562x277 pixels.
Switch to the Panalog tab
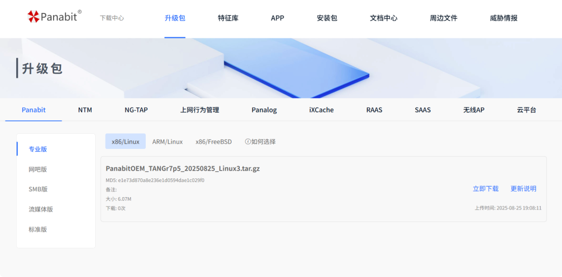[264, 110]
